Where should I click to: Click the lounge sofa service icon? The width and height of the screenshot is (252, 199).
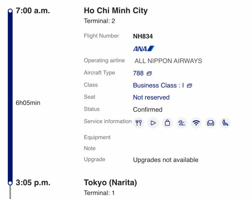click(211, 123)
